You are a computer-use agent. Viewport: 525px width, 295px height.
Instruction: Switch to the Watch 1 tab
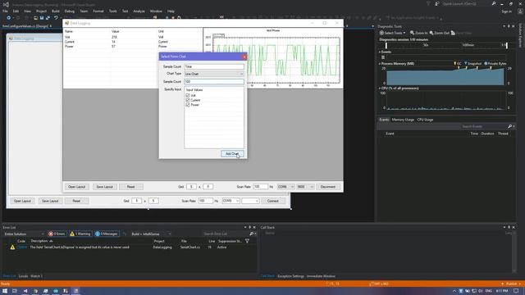36,276
